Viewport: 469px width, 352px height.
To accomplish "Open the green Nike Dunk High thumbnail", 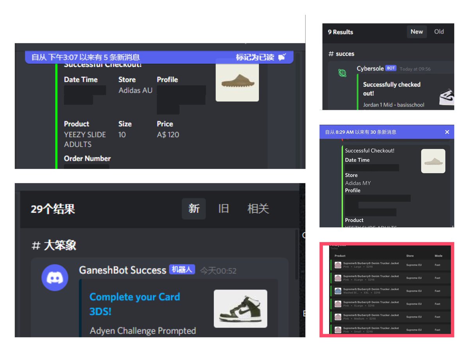I will tap(240, 308).
